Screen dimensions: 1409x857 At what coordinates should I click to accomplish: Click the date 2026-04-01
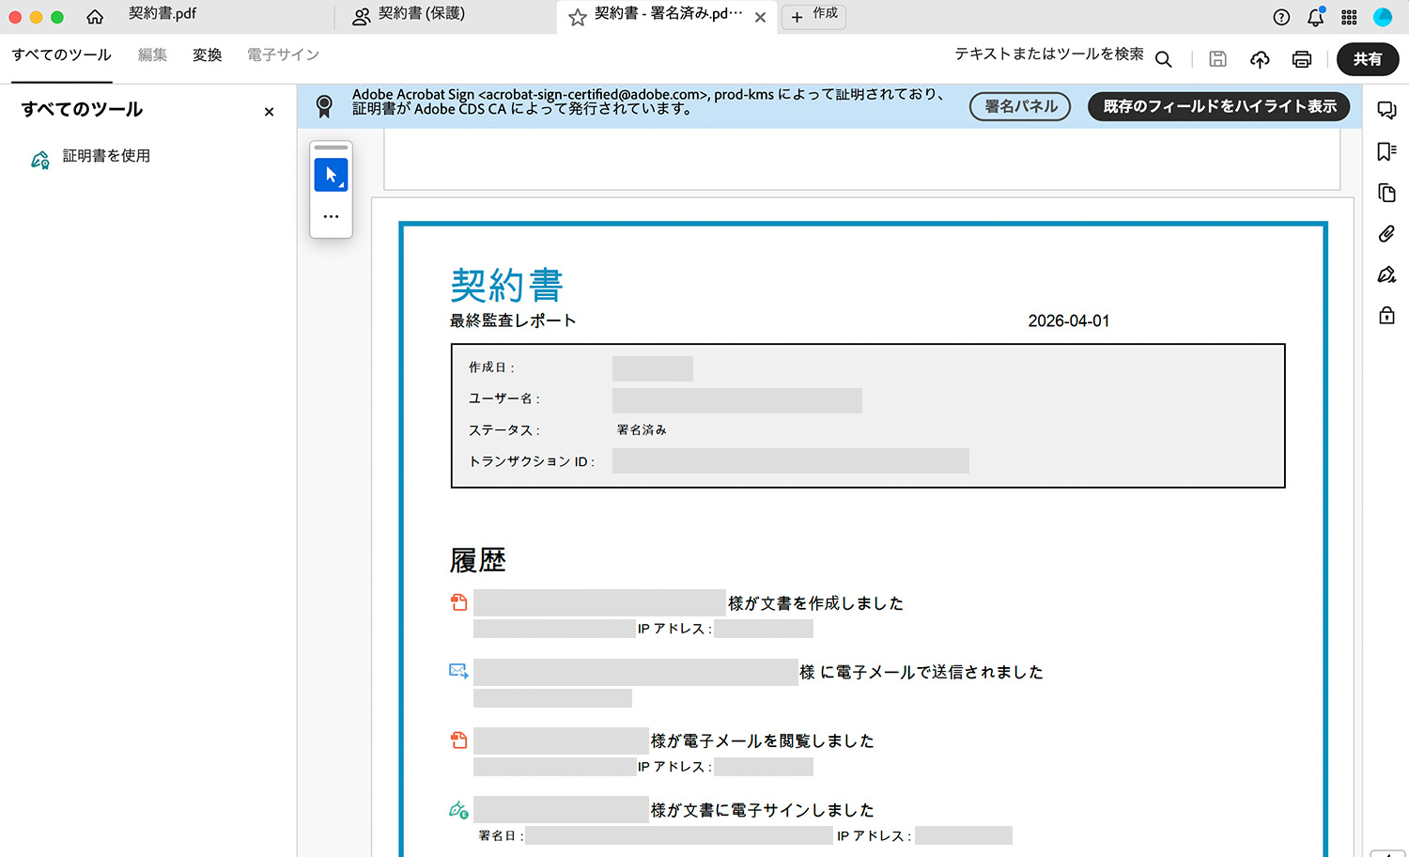pyautogui.click(x=1069, y=320)
